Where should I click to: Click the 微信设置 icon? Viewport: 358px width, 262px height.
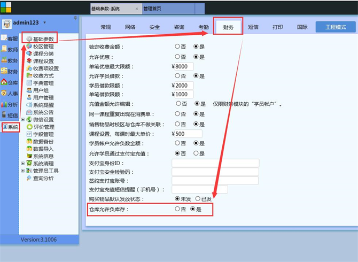click(29, 119)
